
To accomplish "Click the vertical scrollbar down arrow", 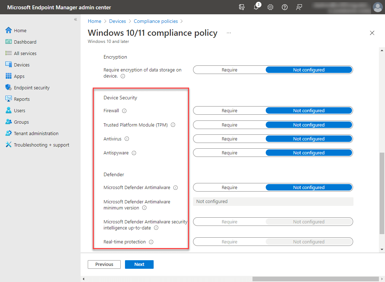I will (381, 250).
